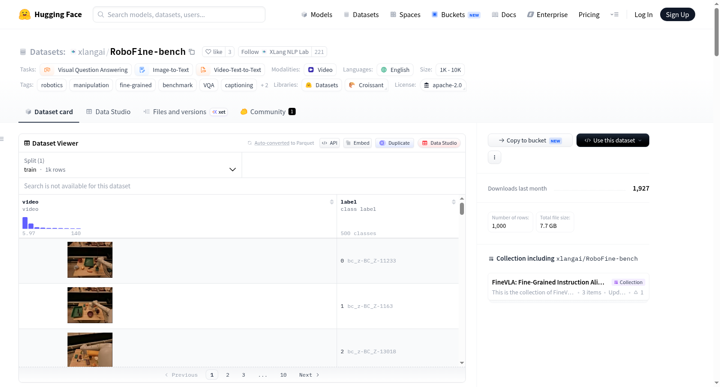
Task: Follow XLang NLP Lab
Action: [250, 52]
